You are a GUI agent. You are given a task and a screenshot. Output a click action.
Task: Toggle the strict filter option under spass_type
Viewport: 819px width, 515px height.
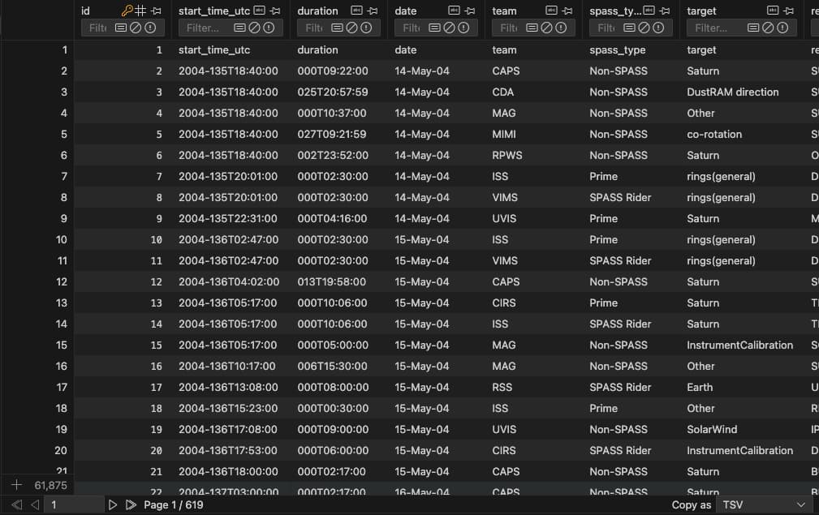[x=658, y=28]
